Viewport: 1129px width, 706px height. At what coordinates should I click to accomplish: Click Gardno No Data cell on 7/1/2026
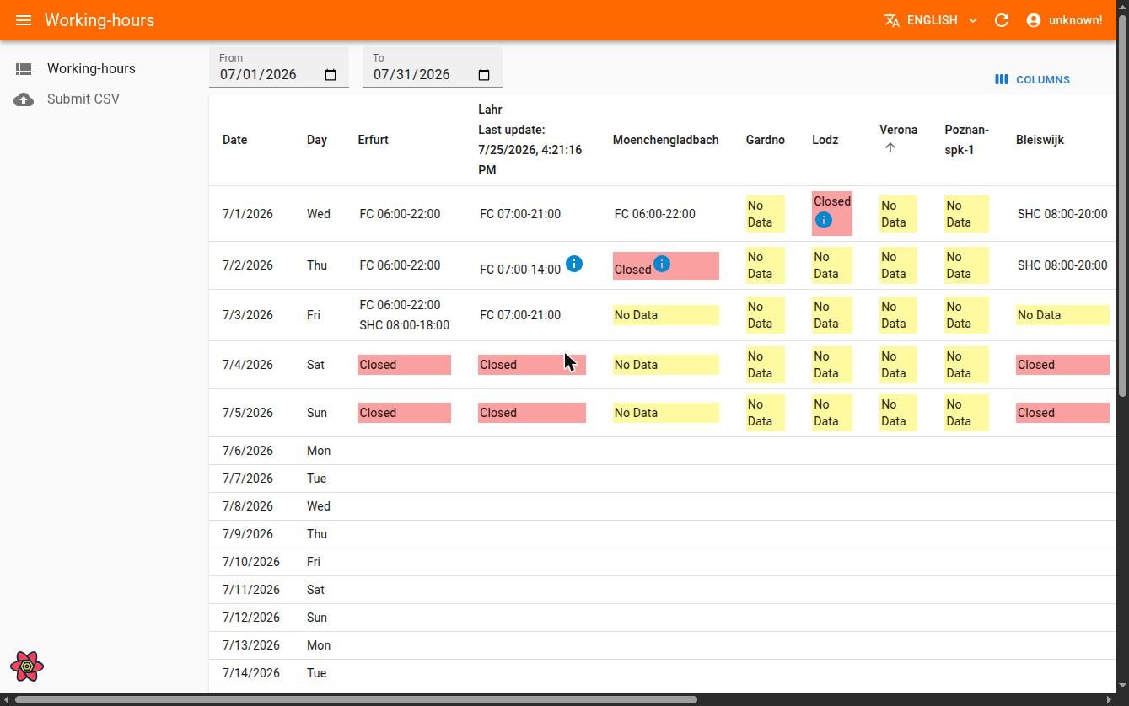pyautogui.click(x=765, y=214)
